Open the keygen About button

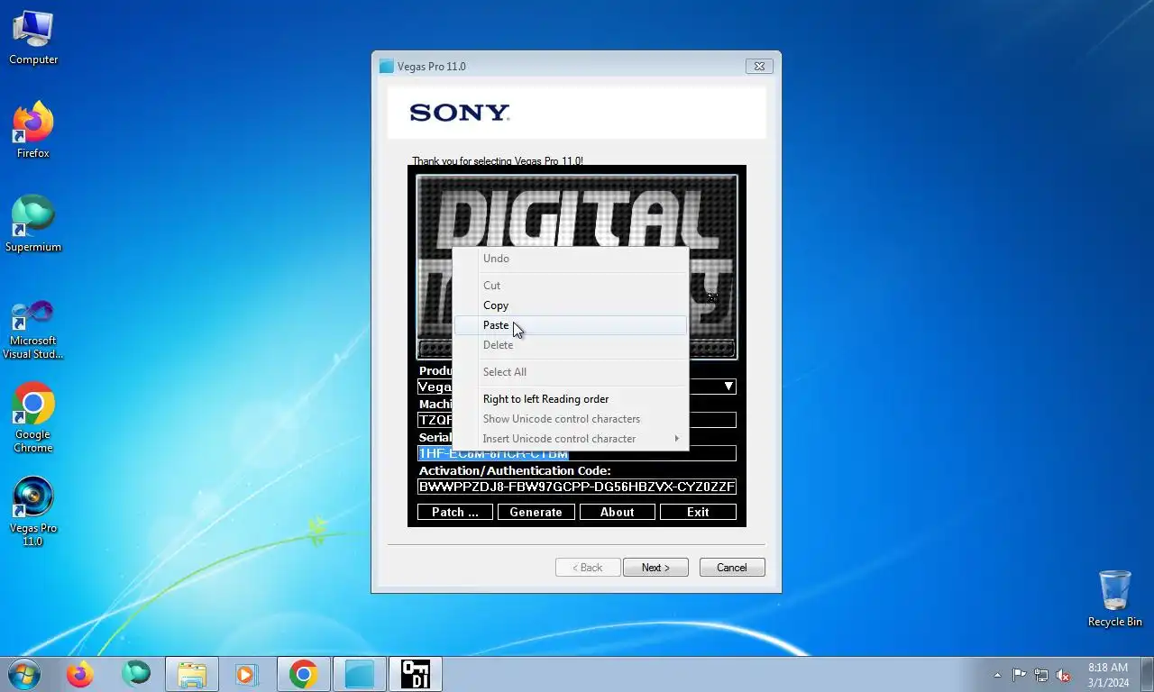point(617,512)
